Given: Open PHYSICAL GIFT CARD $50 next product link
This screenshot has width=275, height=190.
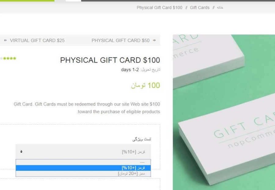Looking at the screenshot, I should click(x=120, y=41).
